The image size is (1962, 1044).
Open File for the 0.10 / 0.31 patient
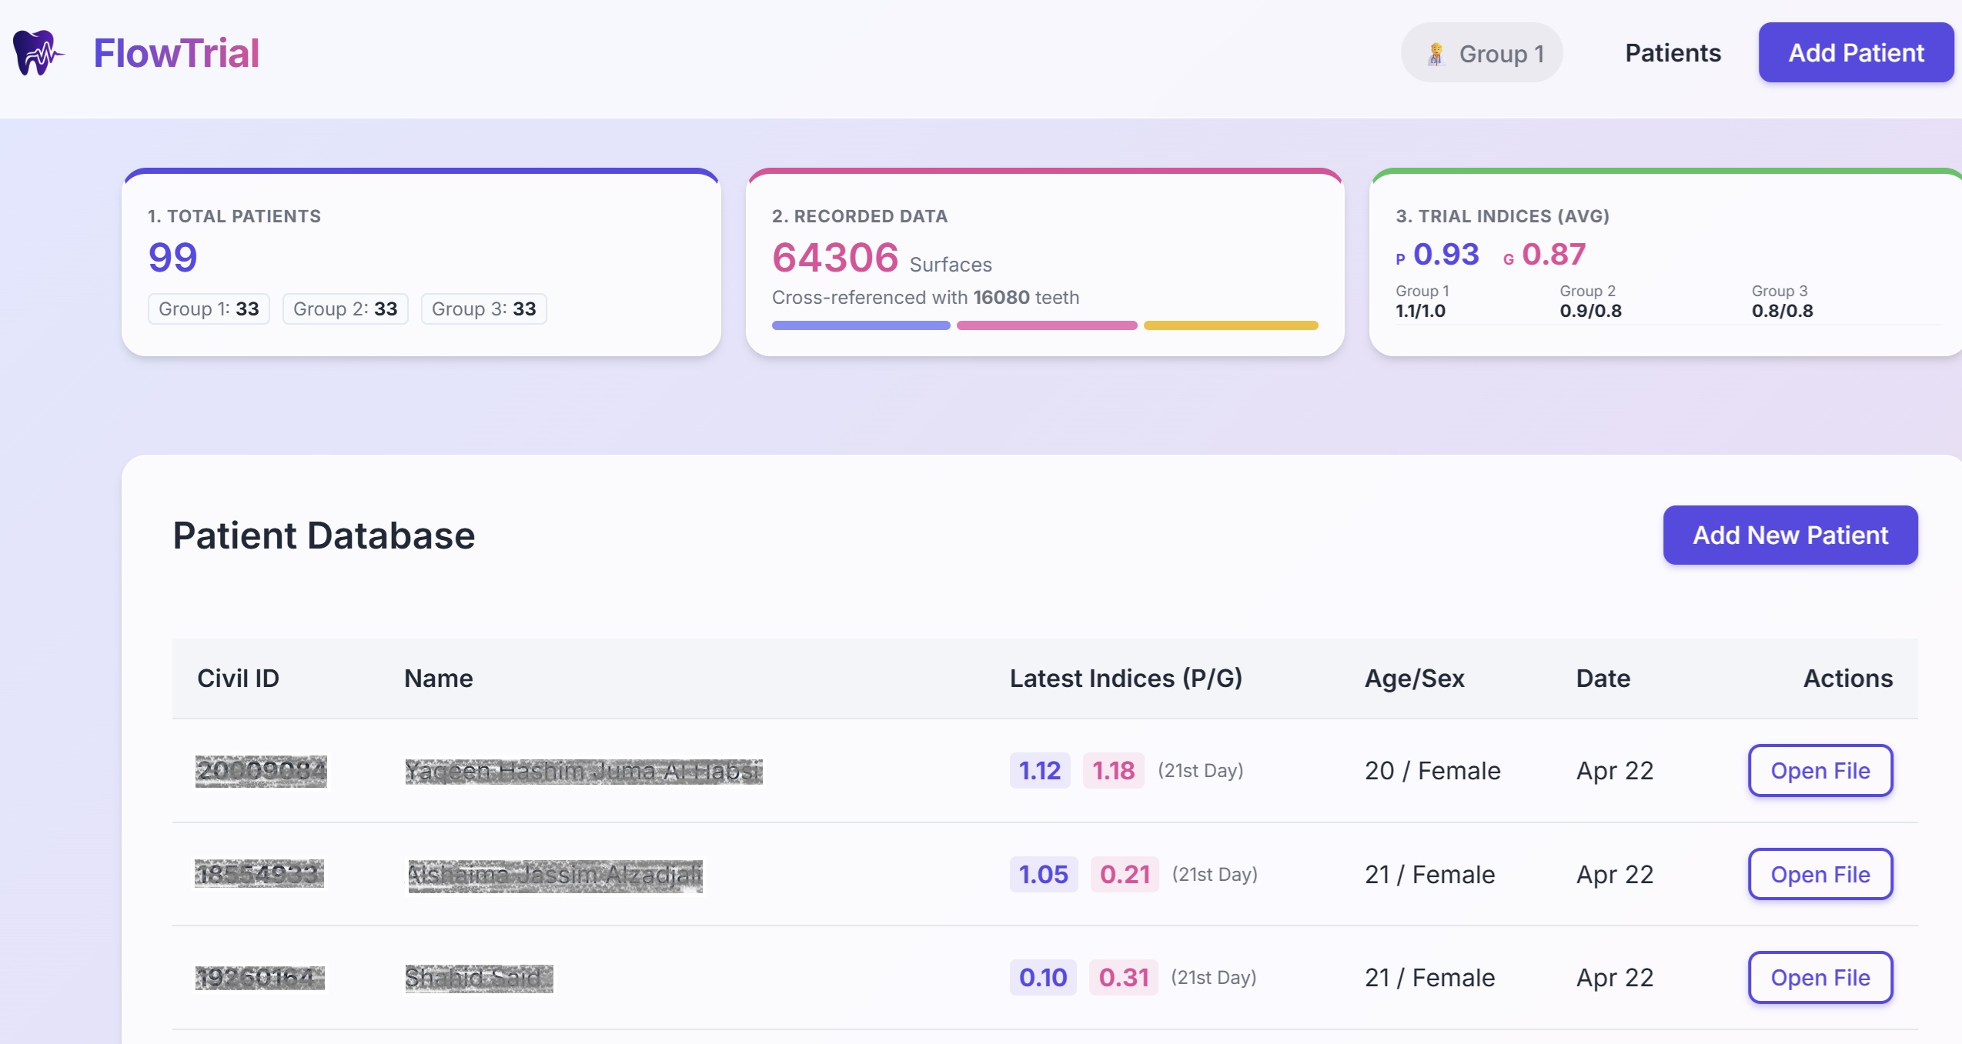(1820, 977)
